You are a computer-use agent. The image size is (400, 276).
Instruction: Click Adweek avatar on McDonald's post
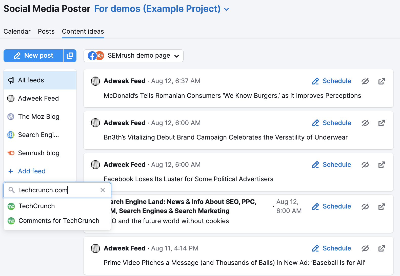pyautogui.click(x=95, y=81)
